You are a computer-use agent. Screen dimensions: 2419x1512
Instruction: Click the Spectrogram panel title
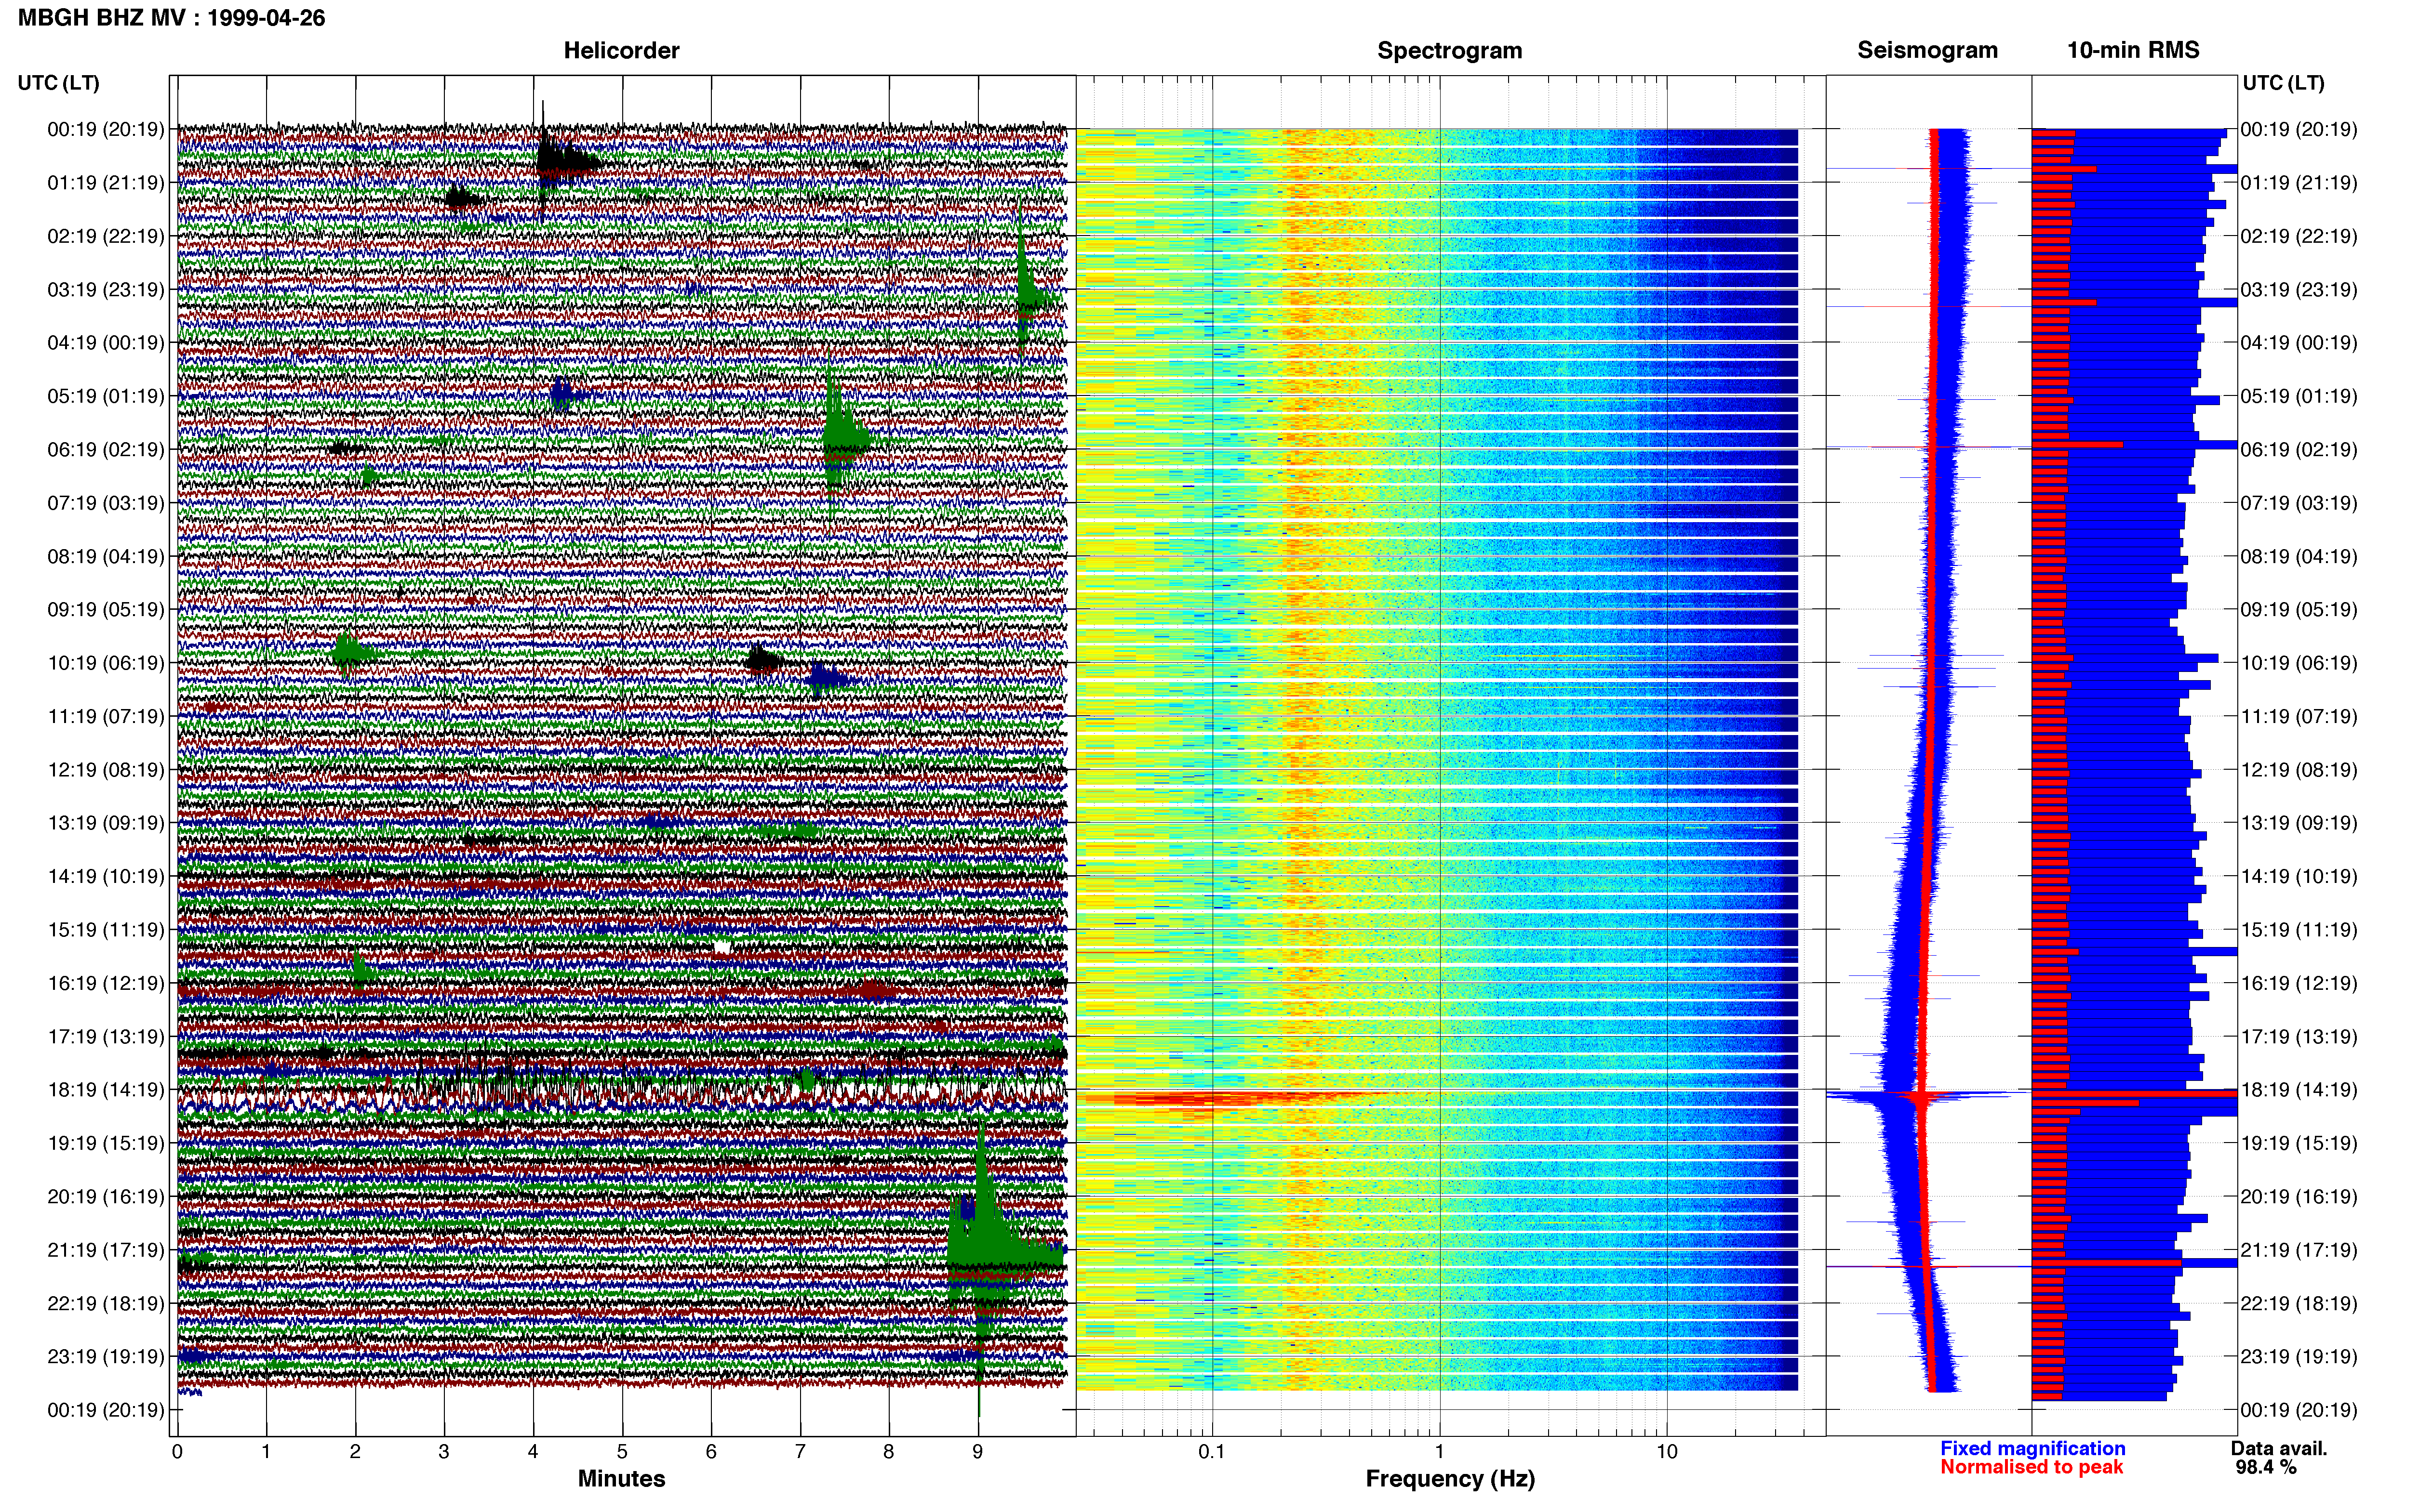pos(1449,50)
